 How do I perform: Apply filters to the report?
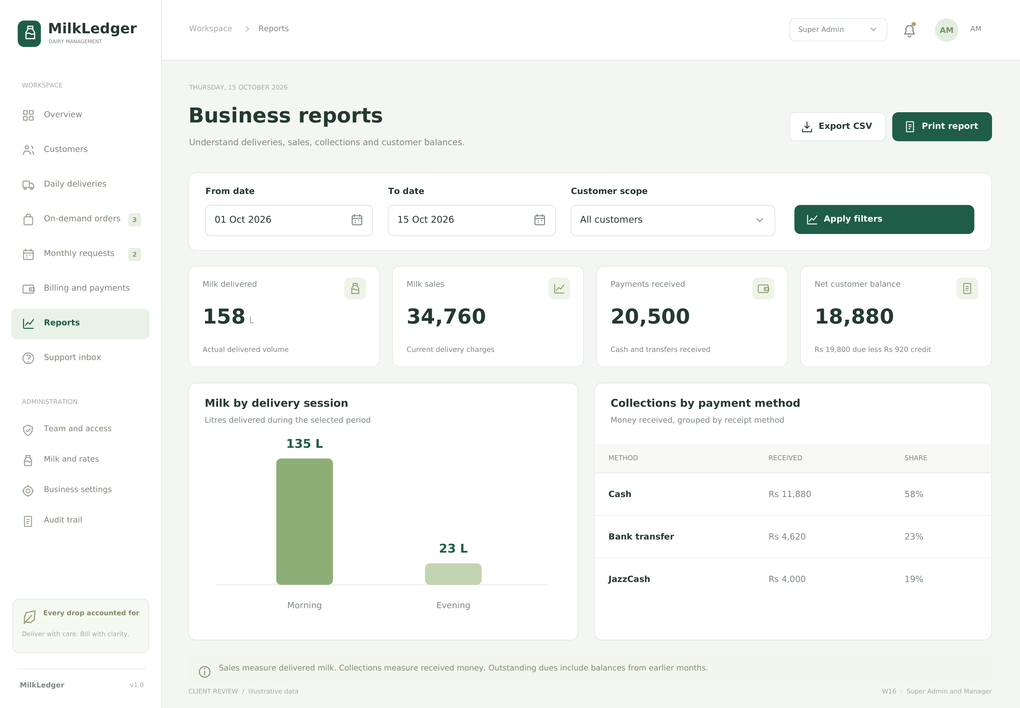884,219
